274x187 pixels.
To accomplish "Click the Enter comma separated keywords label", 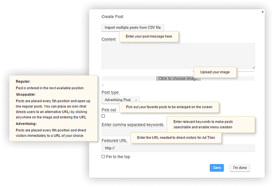I will click(133, 125).
